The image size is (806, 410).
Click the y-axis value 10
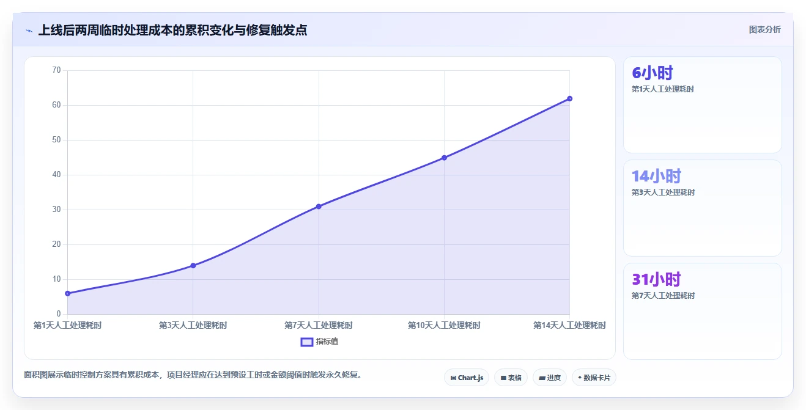coord(56,279)
